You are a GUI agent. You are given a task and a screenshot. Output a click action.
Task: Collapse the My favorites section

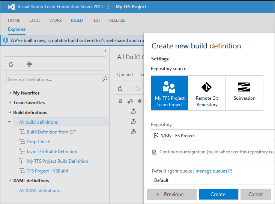click(x=10, y=93)
